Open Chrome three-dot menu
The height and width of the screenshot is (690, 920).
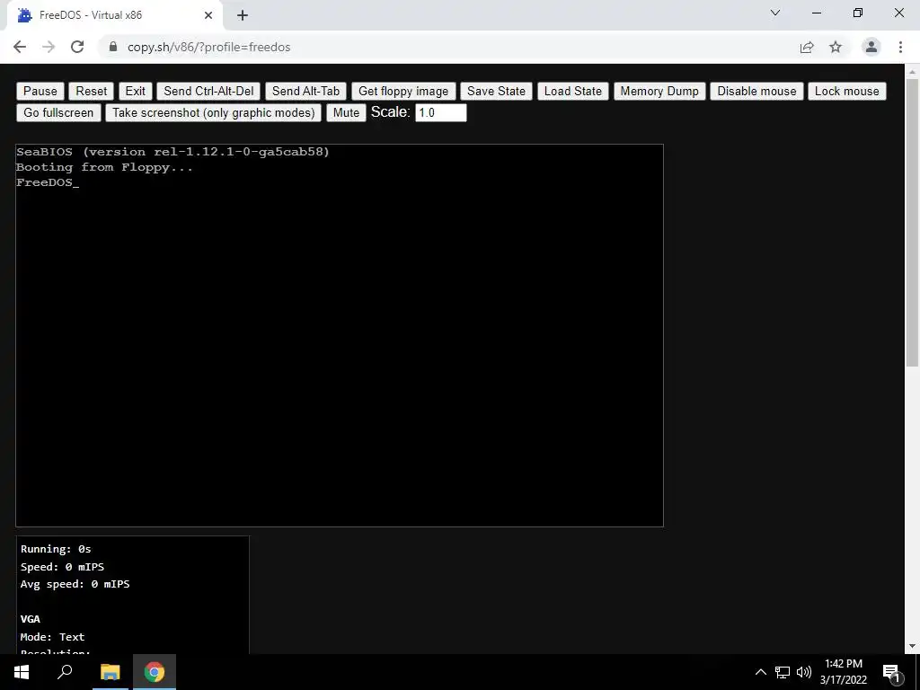(x=900, y=47)
